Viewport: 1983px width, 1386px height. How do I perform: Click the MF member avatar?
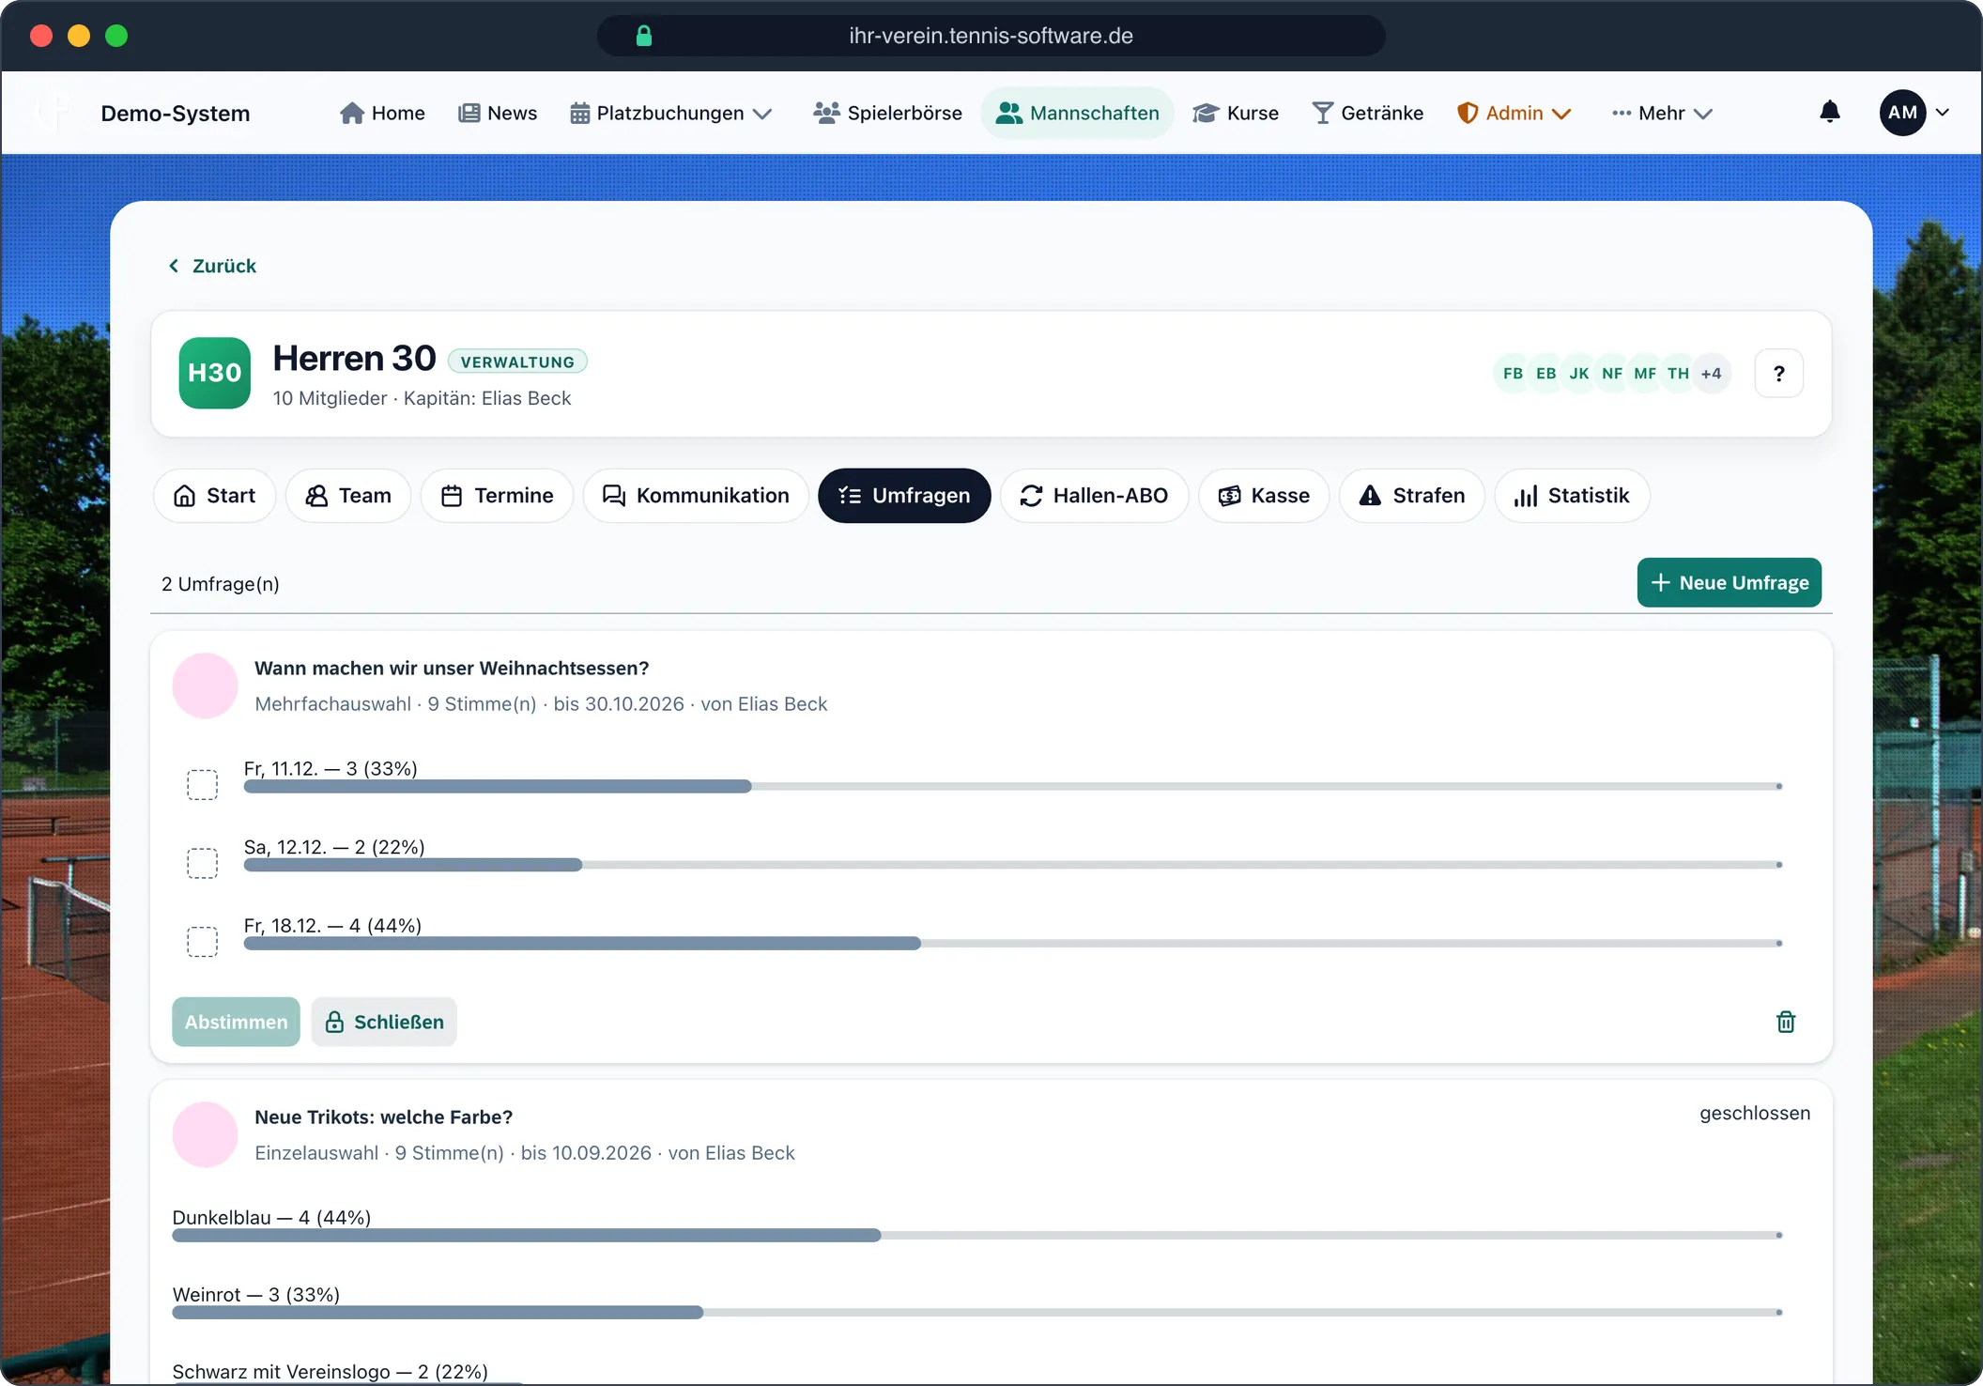(x=1645, y=374)
